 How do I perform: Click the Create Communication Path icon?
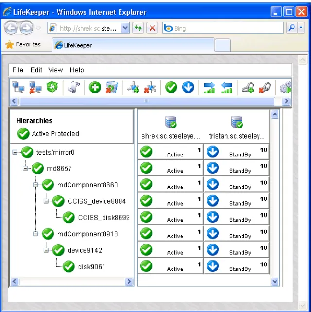pos(133,87)
